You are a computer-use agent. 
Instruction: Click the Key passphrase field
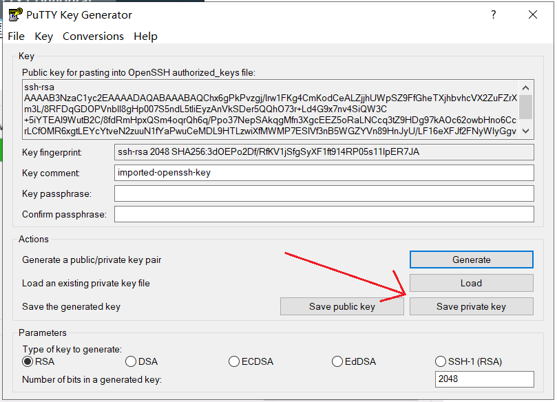[x=324, y=193]
